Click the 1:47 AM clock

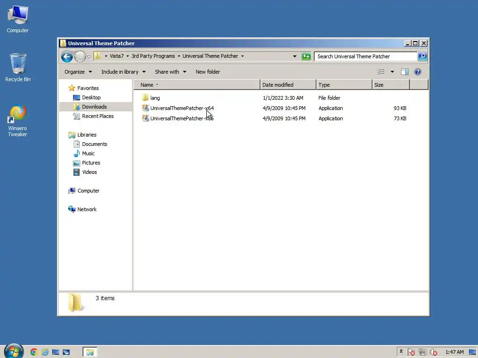[455, 352]
